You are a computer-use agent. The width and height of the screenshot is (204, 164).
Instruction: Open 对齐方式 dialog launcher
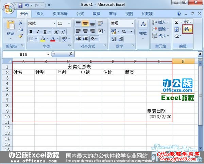[105, 45]
